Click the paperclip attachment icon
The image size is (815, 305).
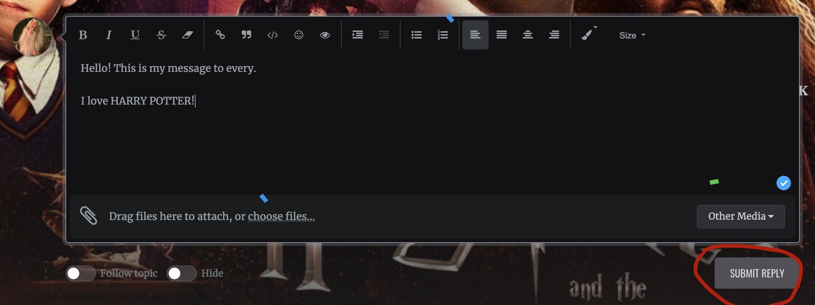pyautogui.click(x=88, y=216)
